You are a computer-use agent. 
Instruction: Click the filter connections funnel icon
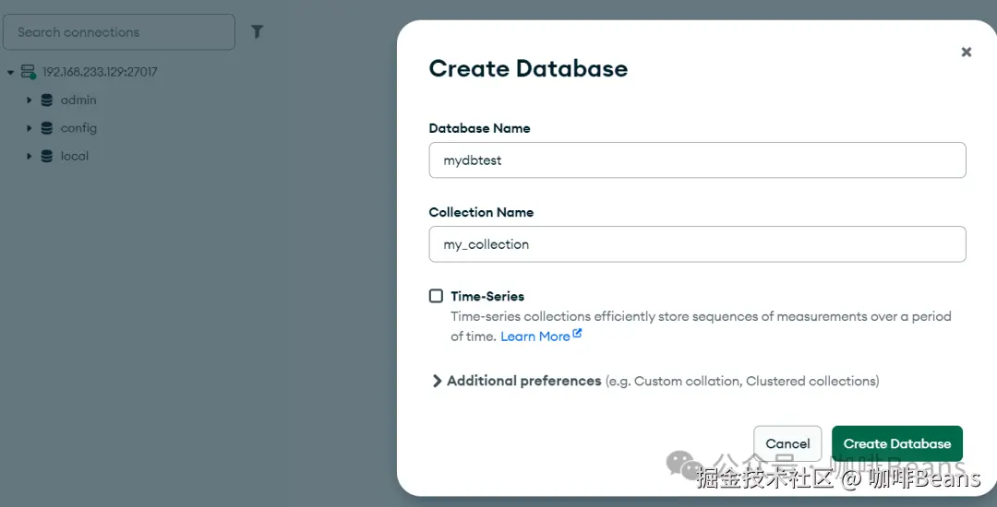(x=258, y=32)
